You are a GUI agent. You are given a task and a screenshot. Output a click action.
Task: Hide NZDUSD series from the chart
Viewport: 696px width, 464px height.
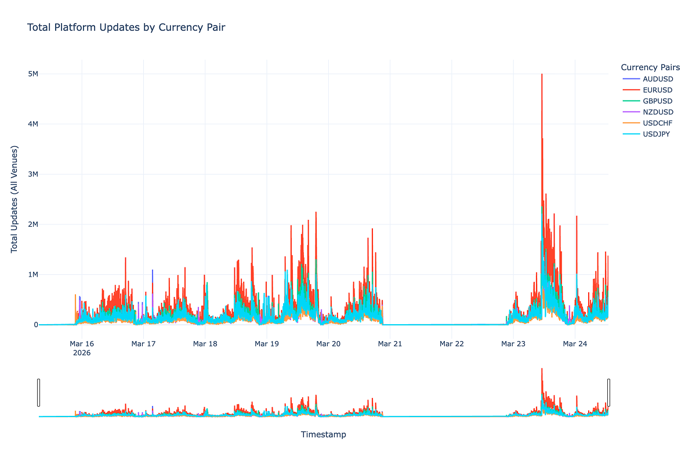coord(658,112)
